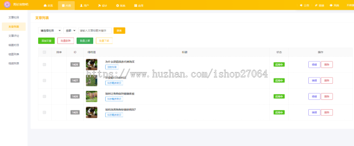Click the green 添加文章 button
This screenshot has width=354, height=146.
[46, 41]
